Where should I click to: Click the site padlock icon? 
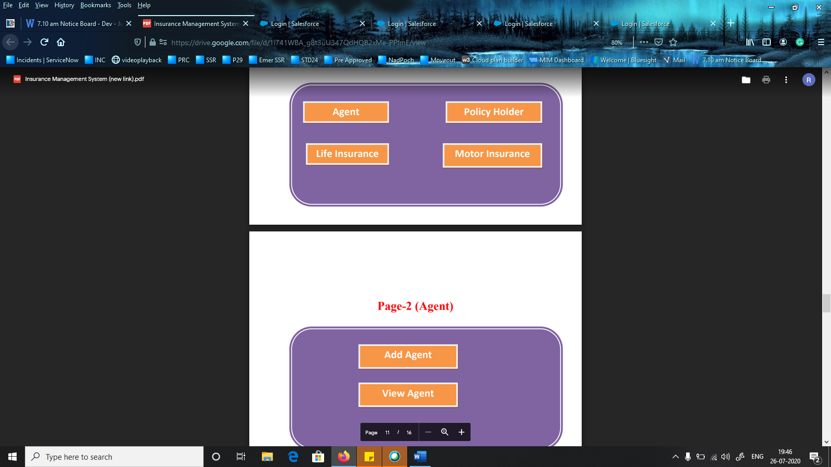coord(153,42)
